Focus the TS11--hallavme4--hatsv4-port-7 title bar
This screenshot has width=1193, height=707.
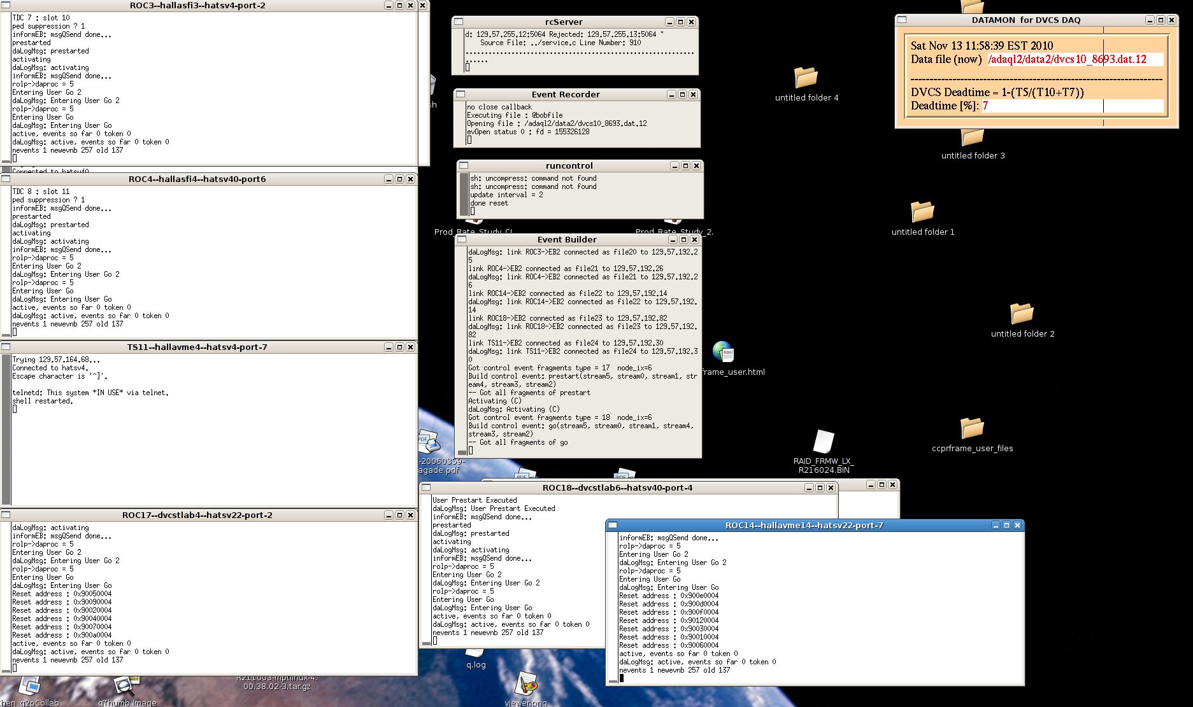pos(197,347)
